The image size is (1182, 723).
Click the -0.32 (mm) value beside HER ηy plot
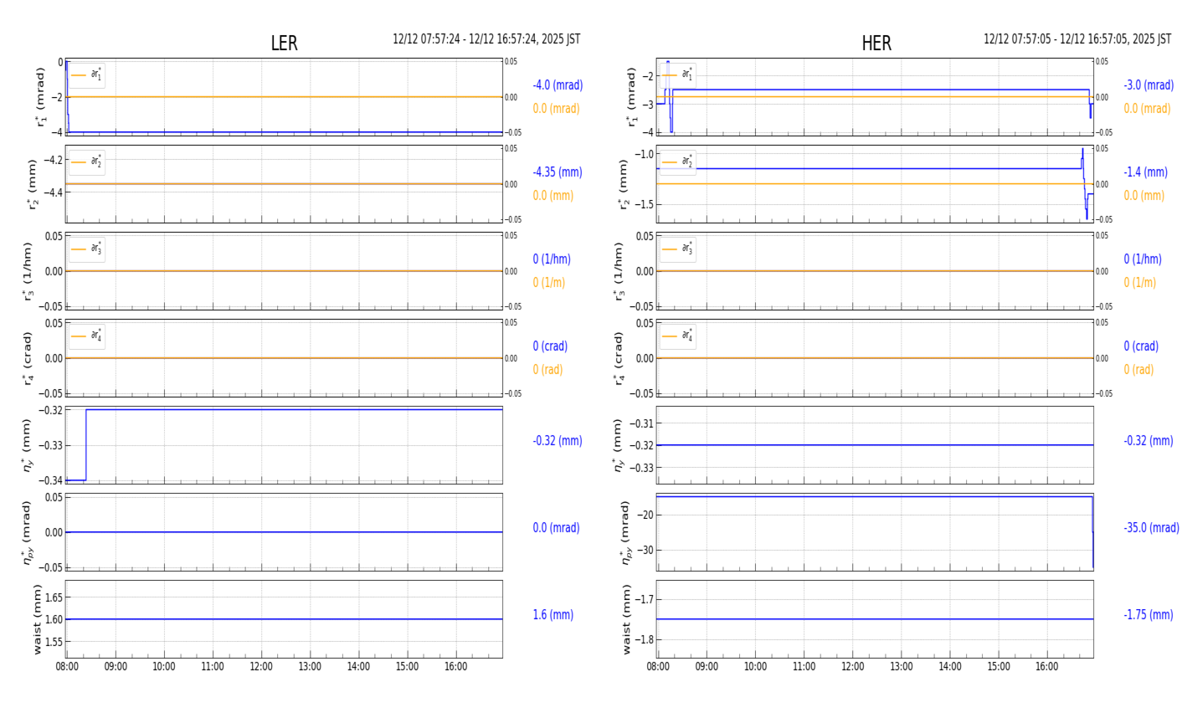1149,441
